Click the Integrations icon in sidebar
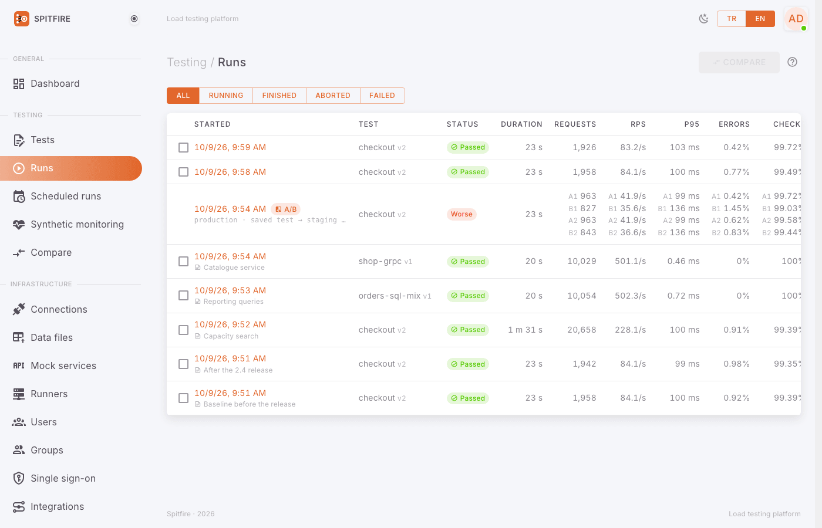 [19, 506]
